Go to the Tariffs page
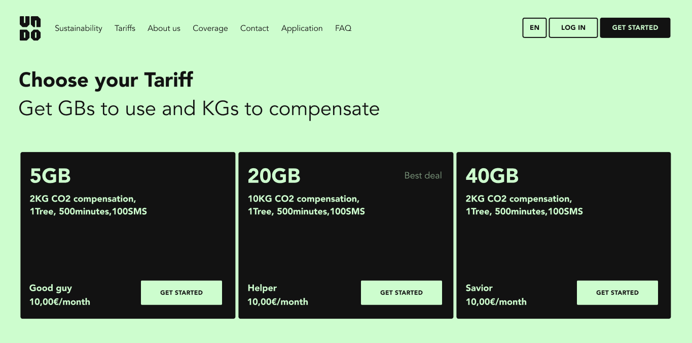This screenshot has height=343, width=692. [125, 28]
